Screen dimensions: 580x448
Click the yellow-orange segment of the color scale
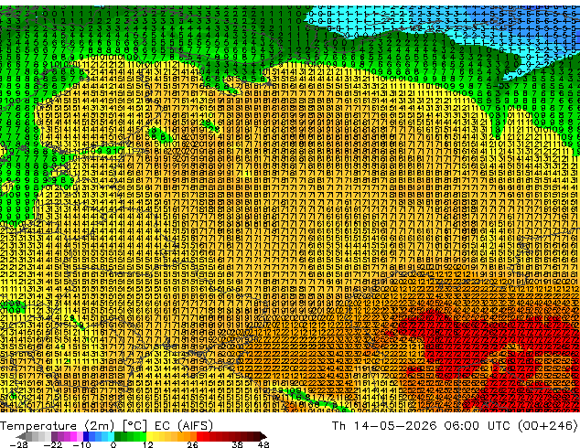[x=171, y=436]
